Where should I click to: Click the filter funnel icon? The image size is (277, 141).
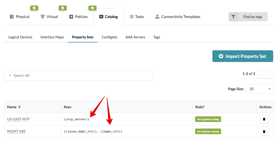point(233,17)
